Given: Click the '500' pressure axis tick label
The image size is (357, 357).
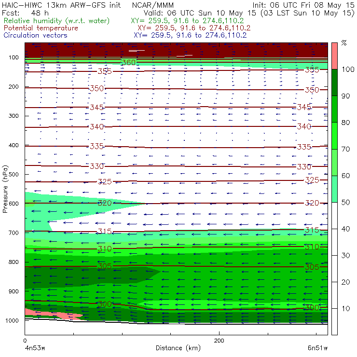Looking at the screenshot, I should pos(14,175).
